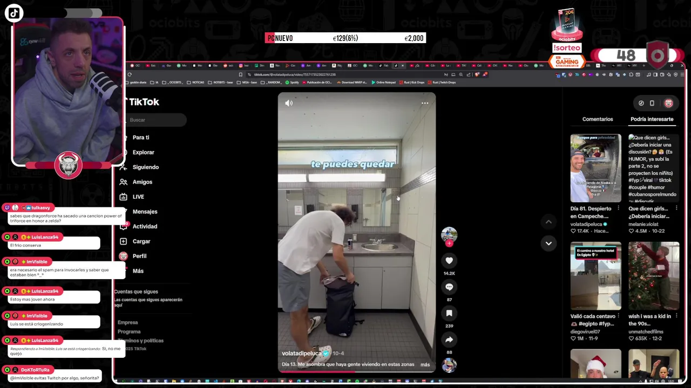Open Programa footer link
691x388 pixels.
[129, 331]
